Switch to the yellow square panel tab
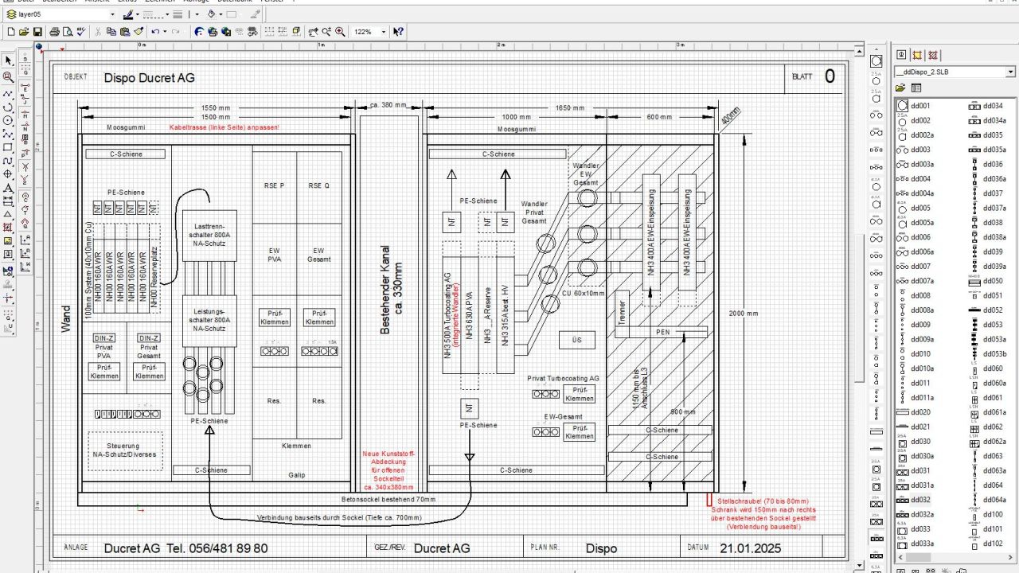1019x573 pixels. [x=917, y=55]
